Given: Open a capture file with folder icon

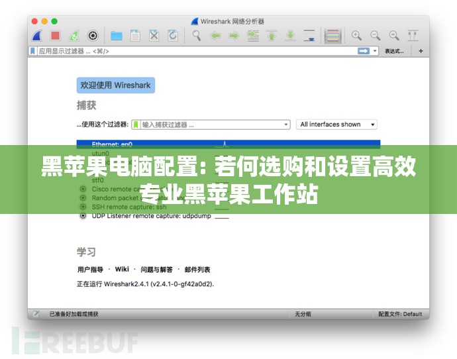Looking at the screenshot, I should coord(117,36).
